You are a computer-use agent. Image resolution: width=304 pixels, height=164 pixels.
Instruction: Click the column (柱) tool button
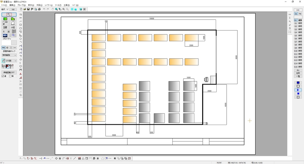[13, 27]
